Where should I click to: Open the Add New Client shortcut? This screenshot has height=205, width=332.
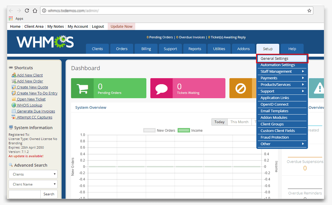coord(30,75)
